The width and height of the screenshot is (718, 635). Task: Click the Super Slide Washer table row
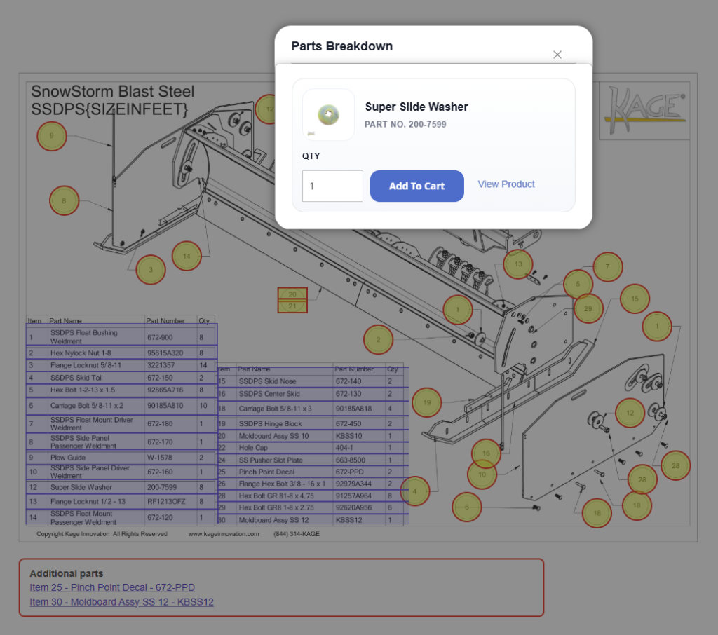click(121, 487)
